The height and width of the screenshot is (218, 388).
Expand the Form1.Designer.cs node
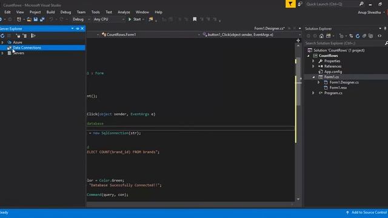coord(319,82)
